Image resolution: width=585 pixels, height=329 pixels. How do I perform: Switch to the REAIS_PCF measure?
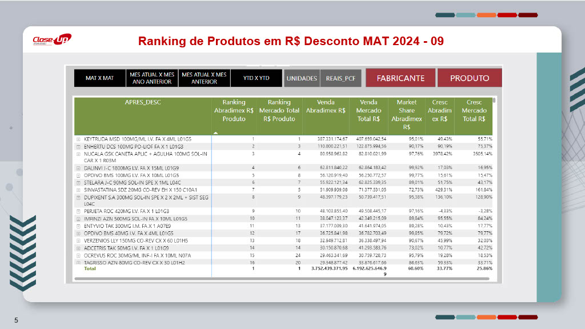[340, 78]
